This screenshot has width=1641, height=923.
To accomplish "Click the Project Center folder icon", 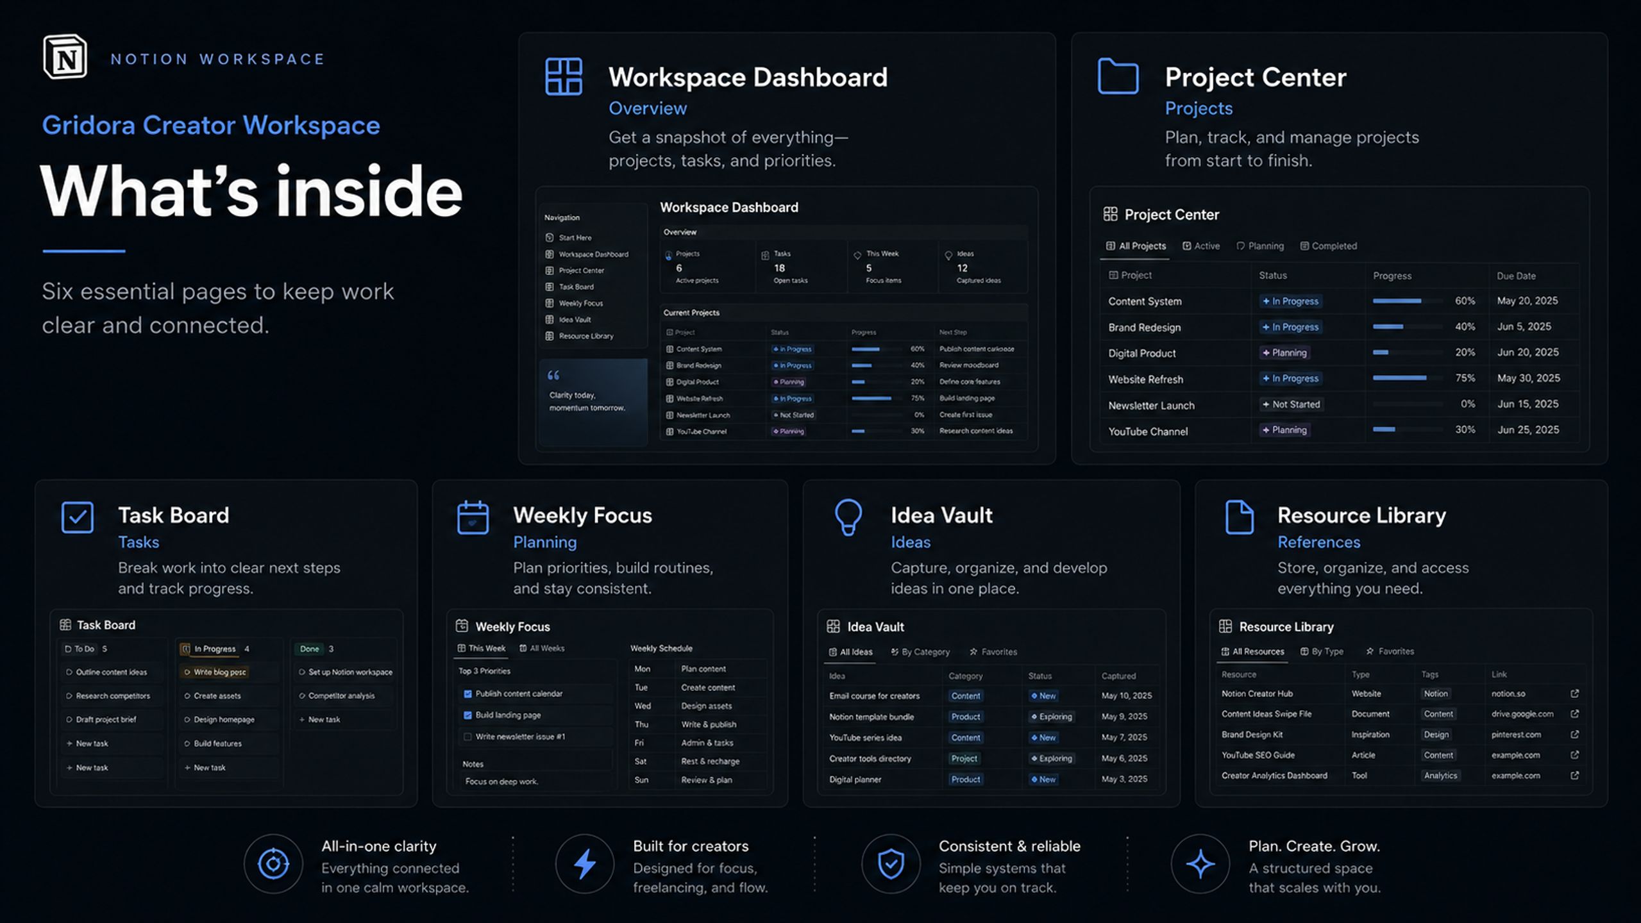I will pos(1118,76).
